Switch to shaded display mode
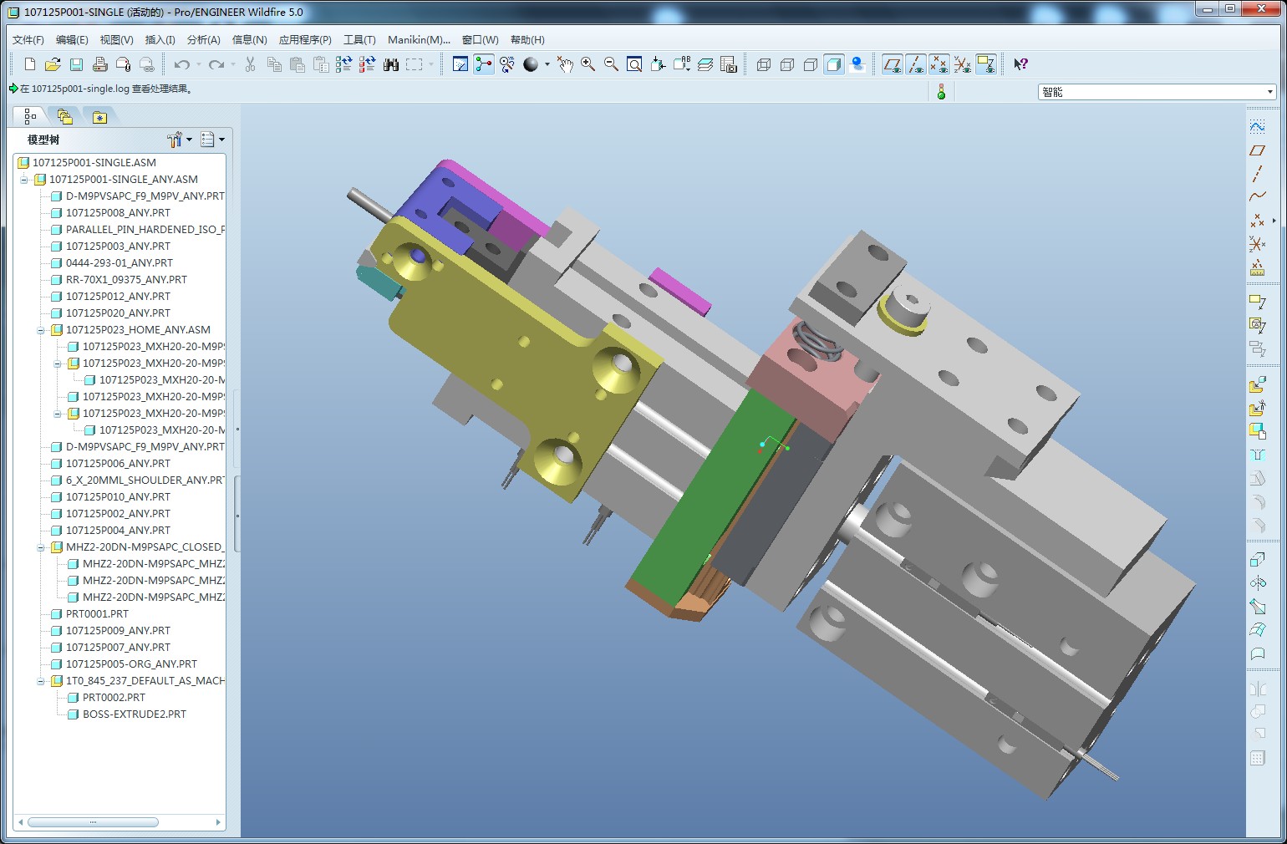Viewport: 1287px width, 844px height. tap(833, 64)
